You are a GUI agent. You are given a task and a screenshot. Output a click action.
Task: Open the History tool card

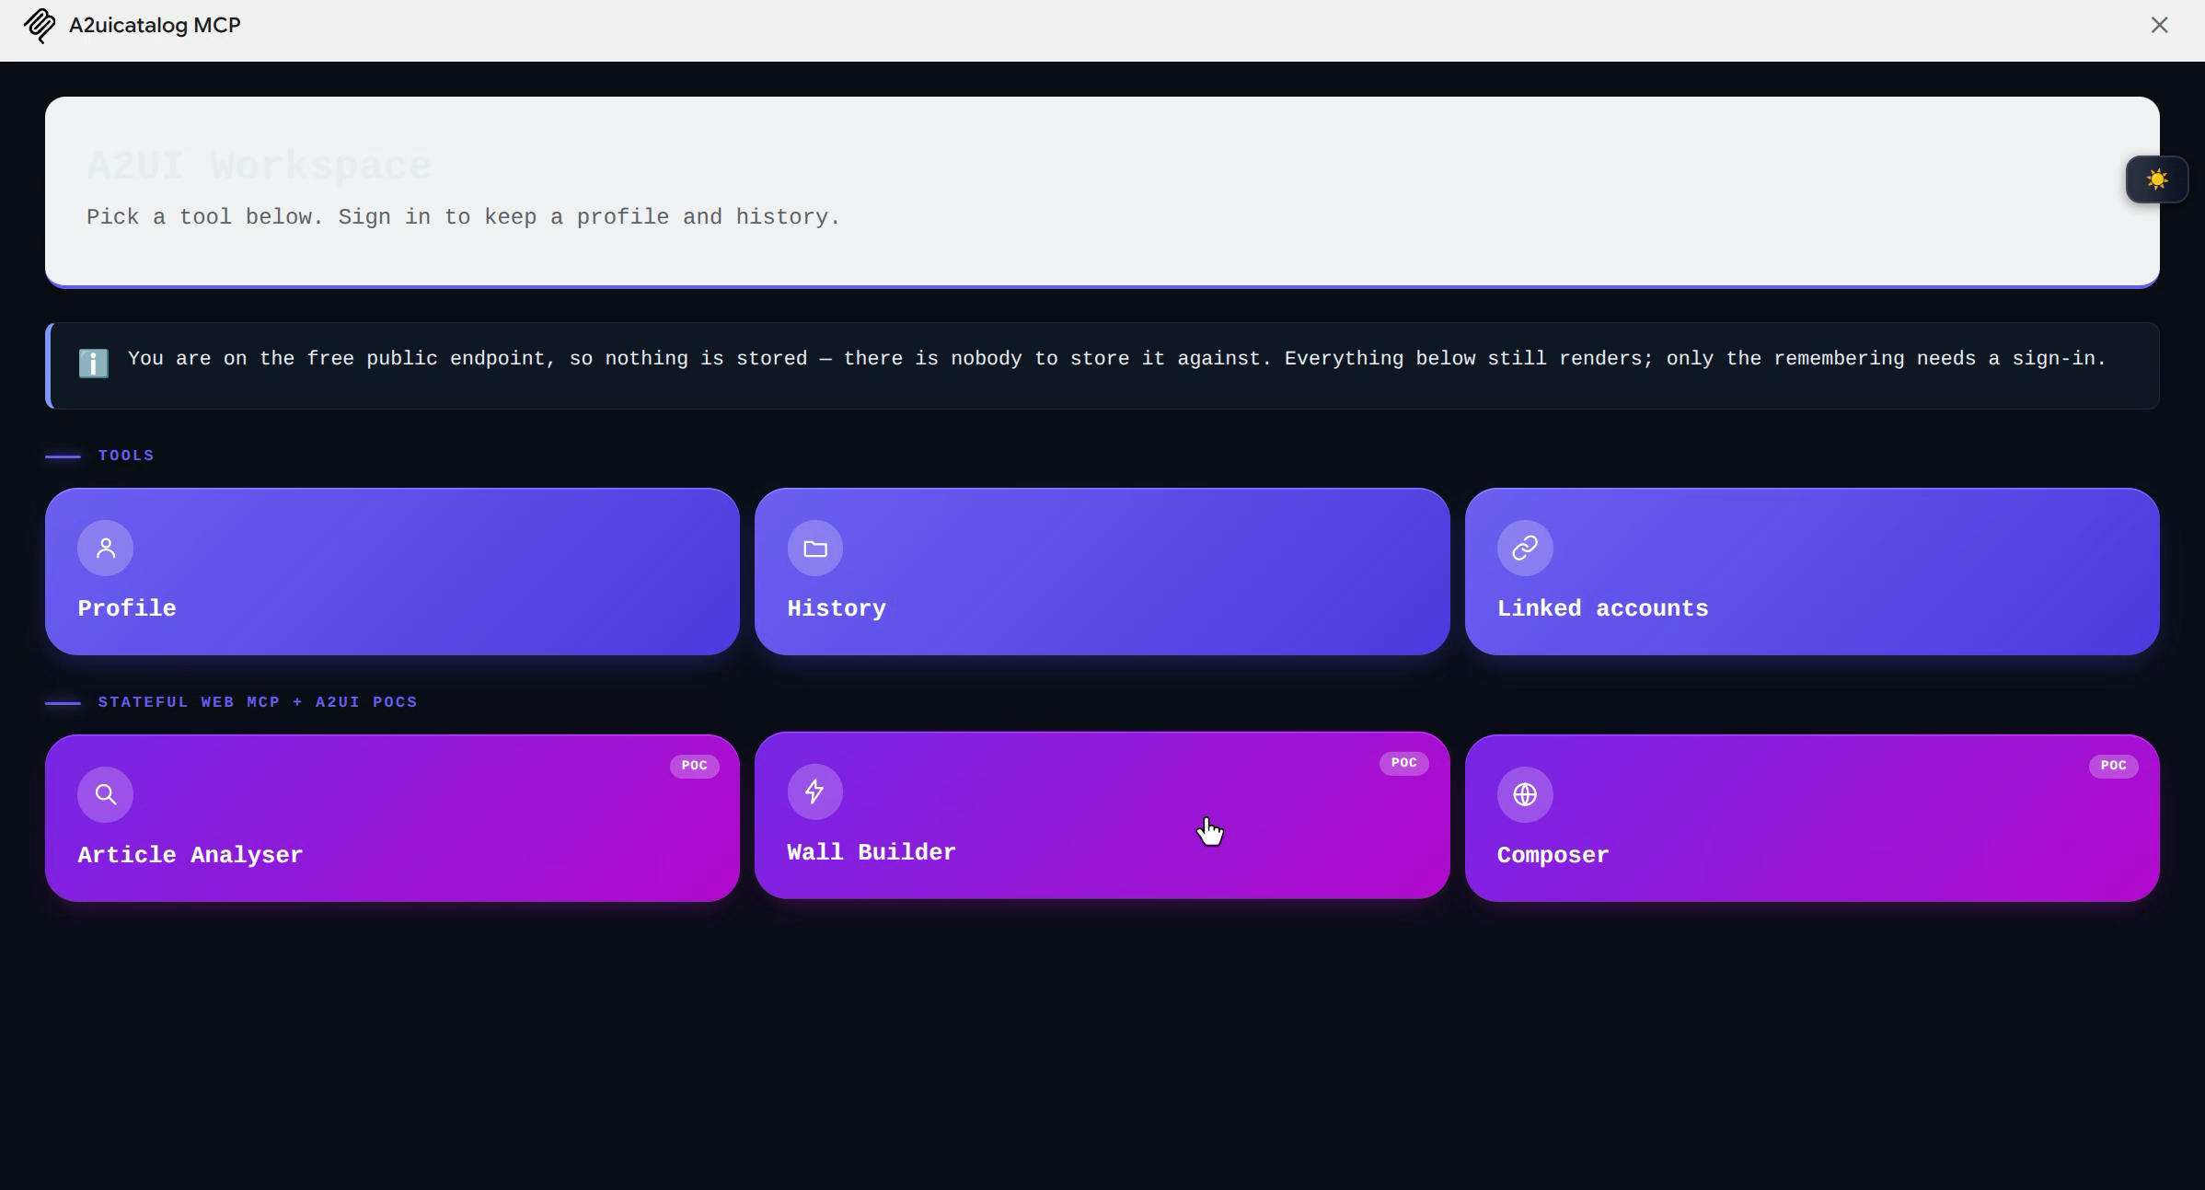(x=1102, y=572)
